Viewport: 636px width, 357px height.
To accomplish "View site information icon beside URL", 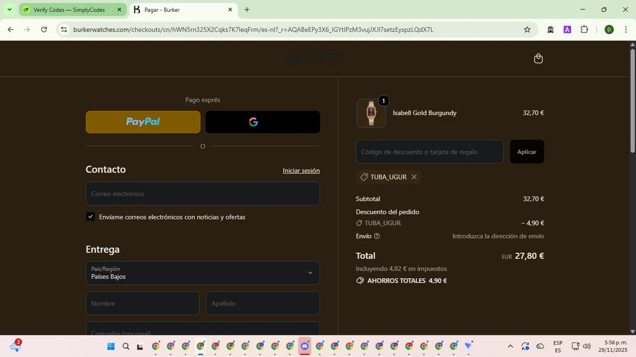I will 64,30.
